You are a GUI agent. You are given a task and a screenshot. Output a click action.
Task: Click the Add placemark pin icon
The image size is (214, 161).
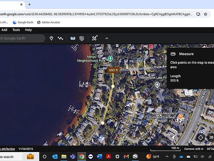51,38
